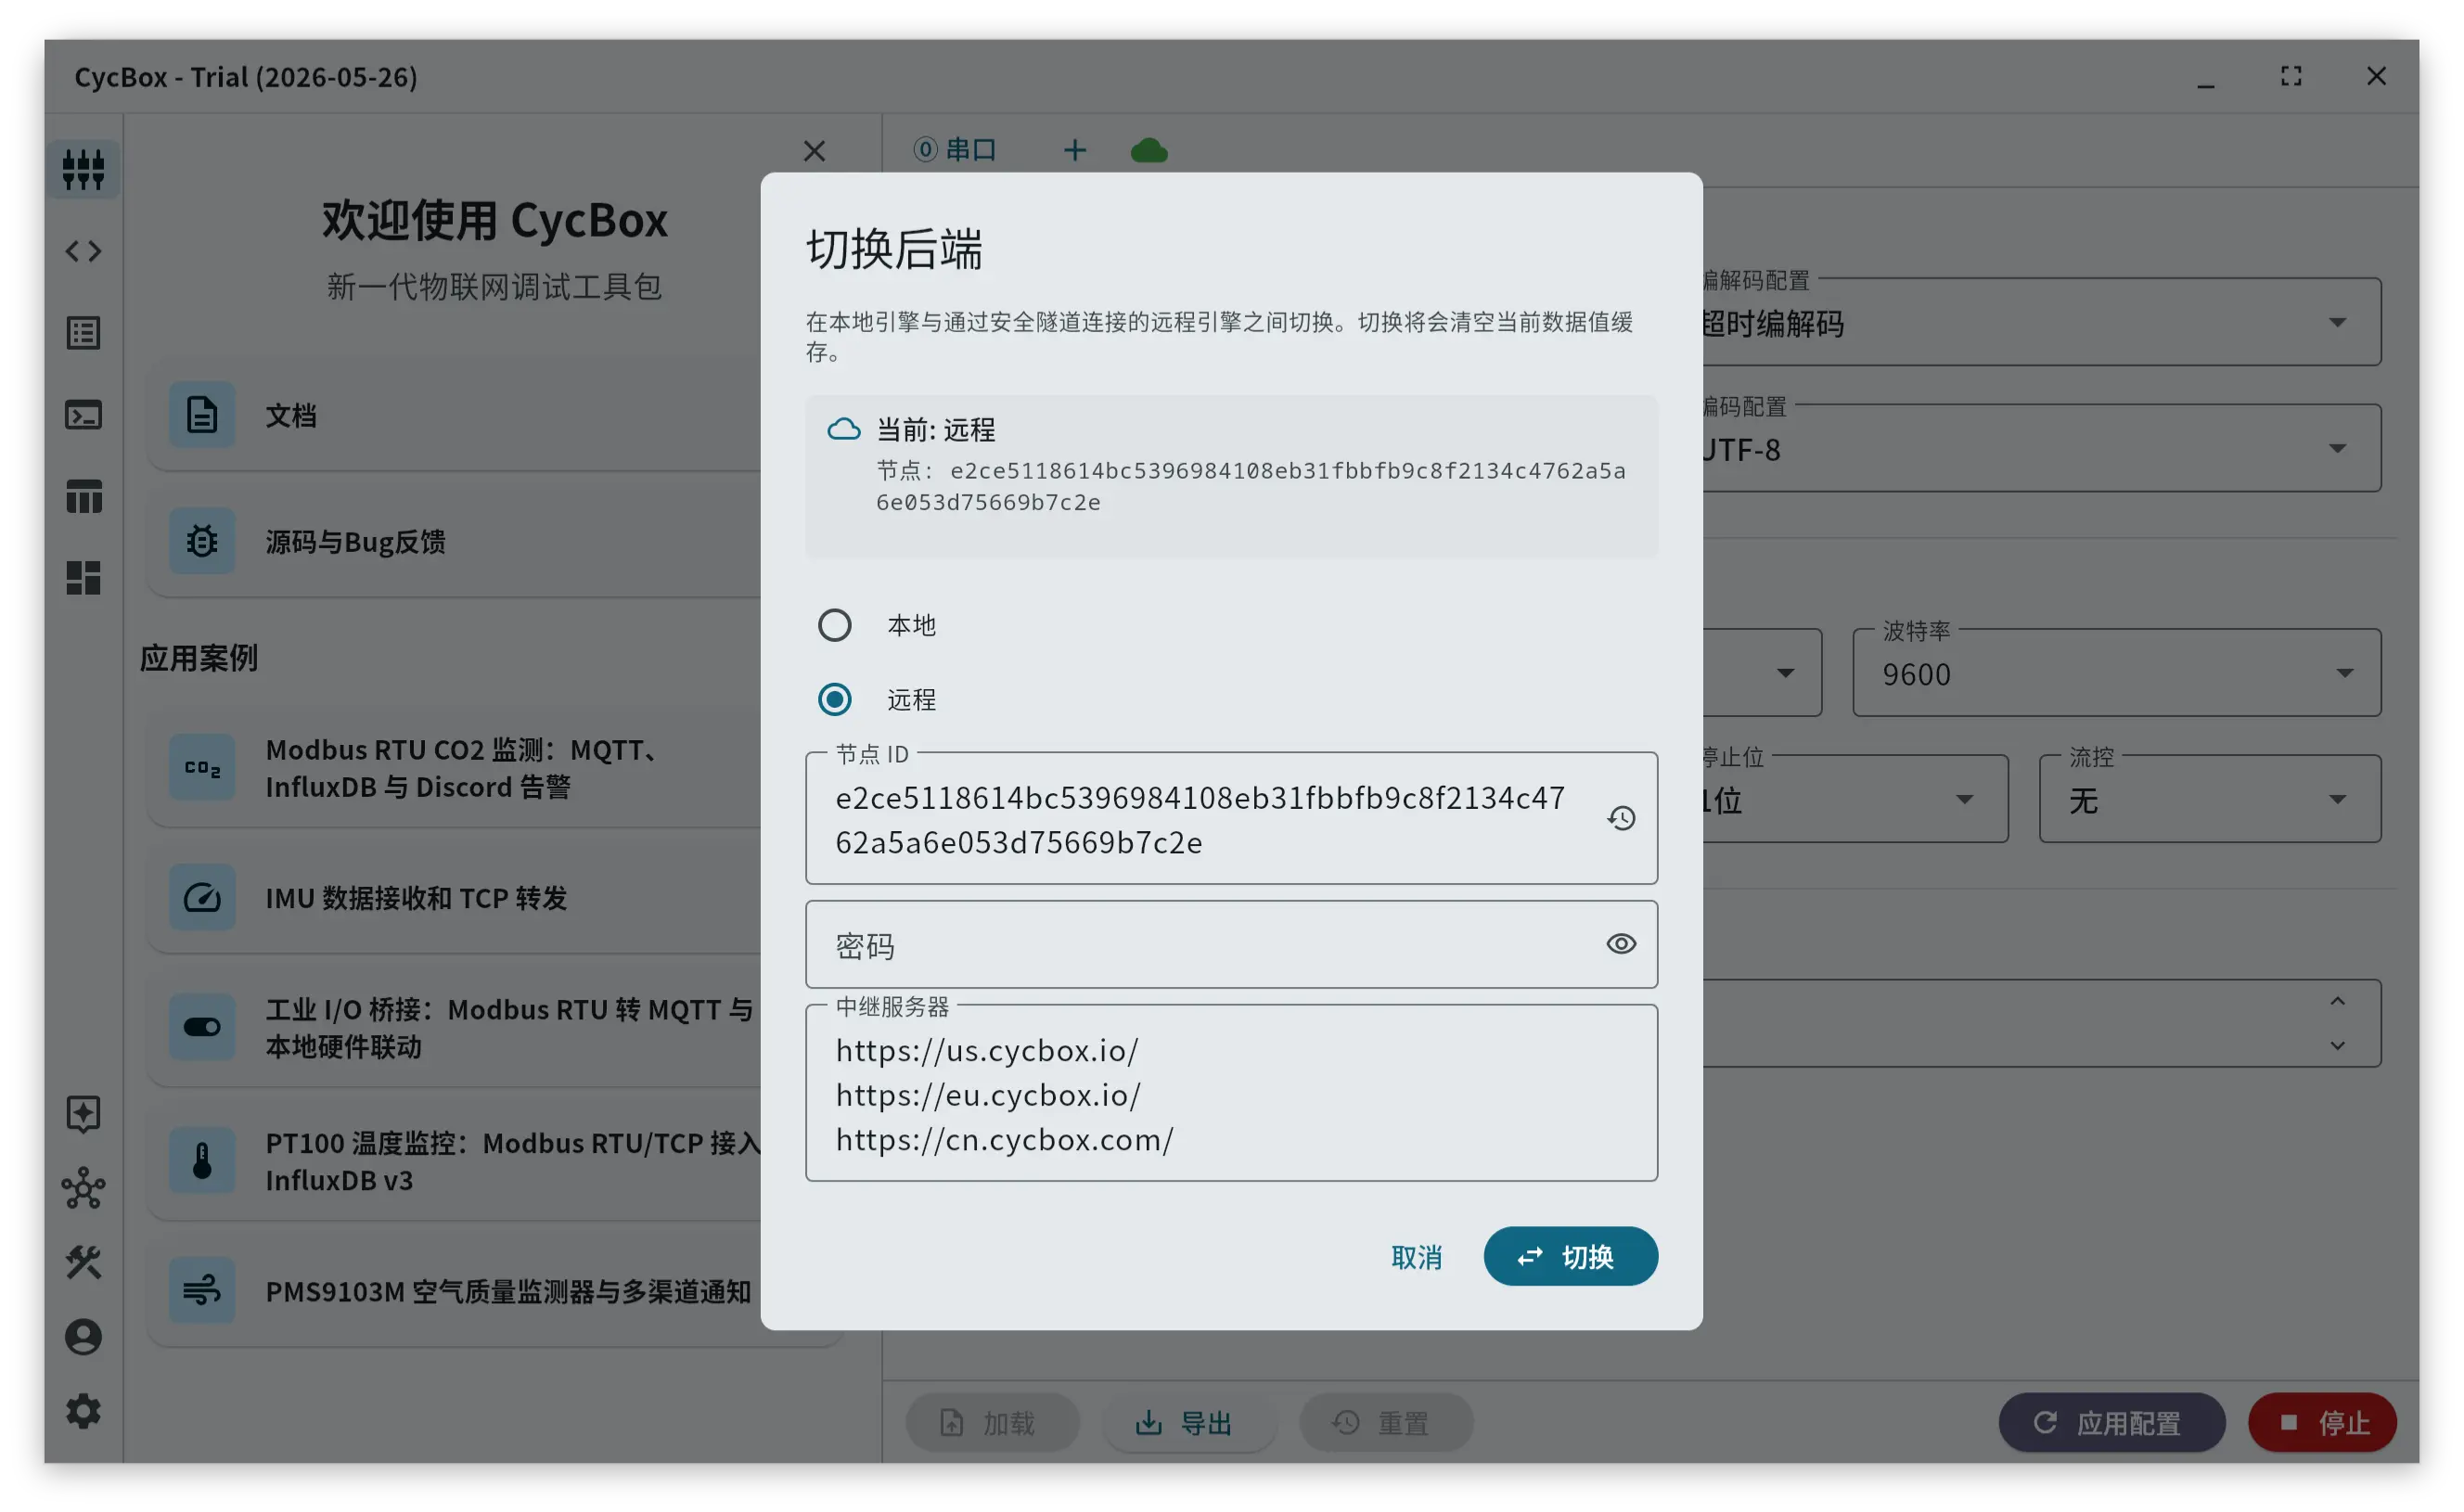Click the gauge icon of IMU case
2464x1512 pixels.
coord(202,897)
